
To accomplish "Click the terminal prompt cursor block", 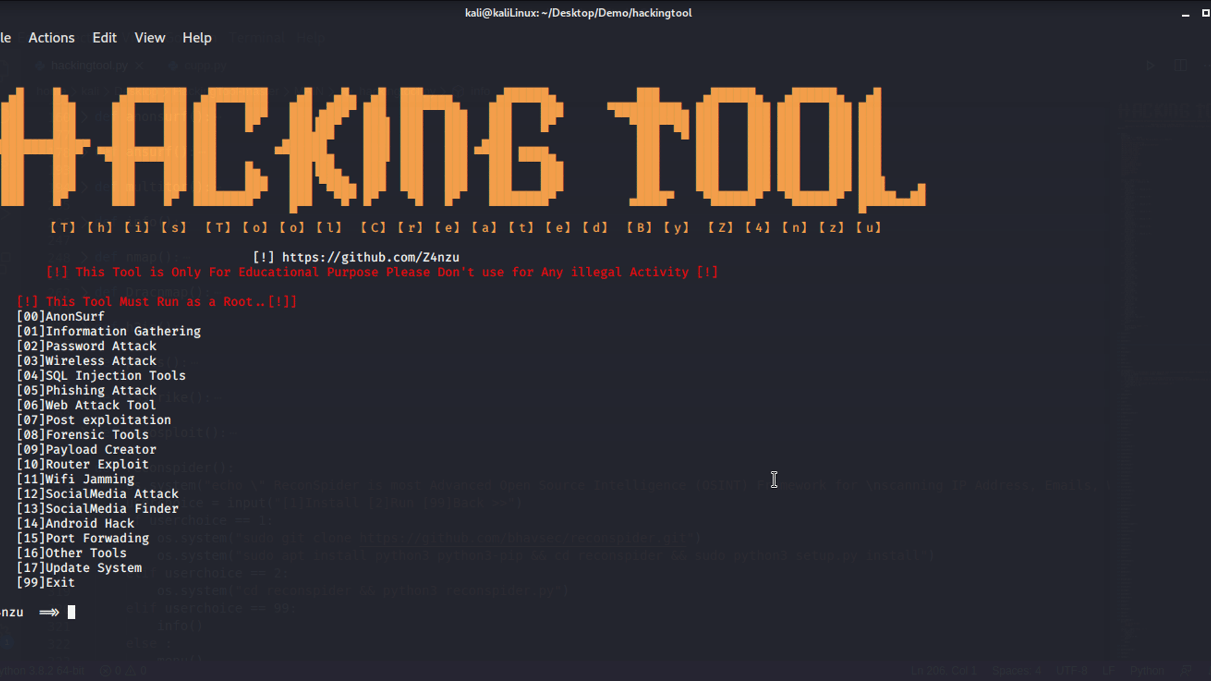I will [71, 612].
